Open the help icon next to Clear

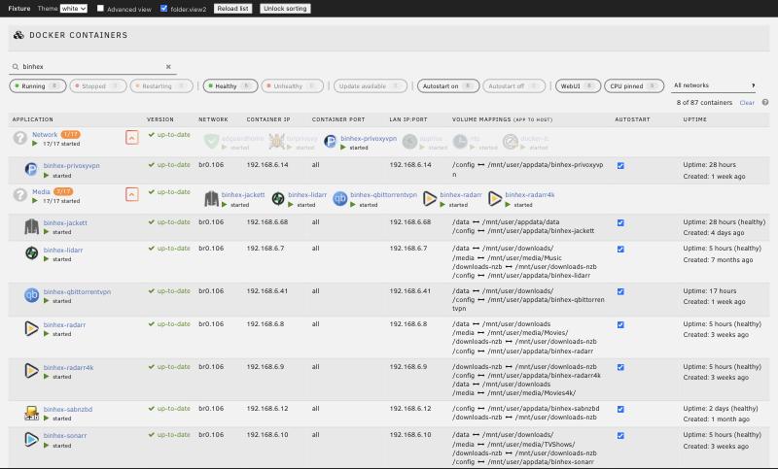[765, 103]
